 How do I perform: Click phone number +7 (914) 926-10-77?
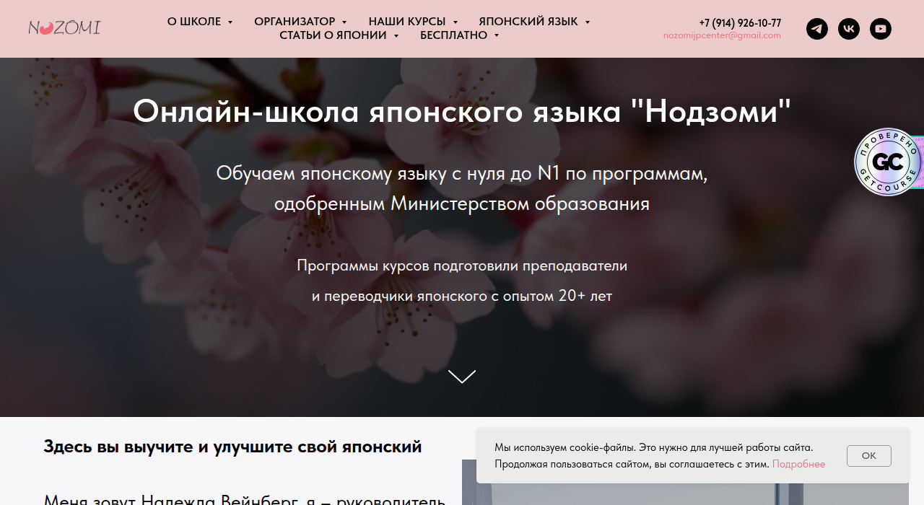pos(740,23)
